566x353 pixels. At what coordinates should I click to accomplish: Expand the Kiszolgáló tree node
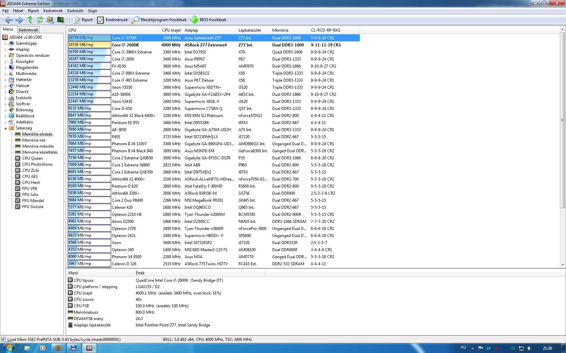point(5,62)
